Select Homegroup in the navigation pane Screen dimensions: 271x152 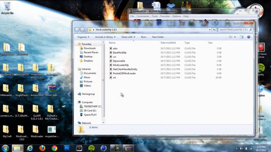(x=88, y=94)
